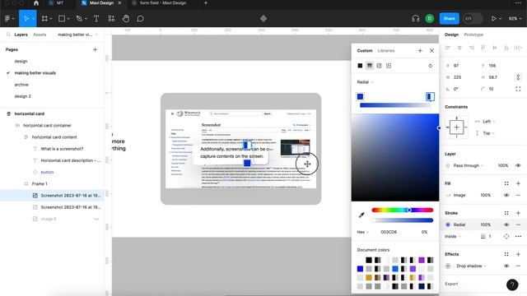Adjust the hue slider
This screenshot has height=296, width=527.
pos(403,210)
